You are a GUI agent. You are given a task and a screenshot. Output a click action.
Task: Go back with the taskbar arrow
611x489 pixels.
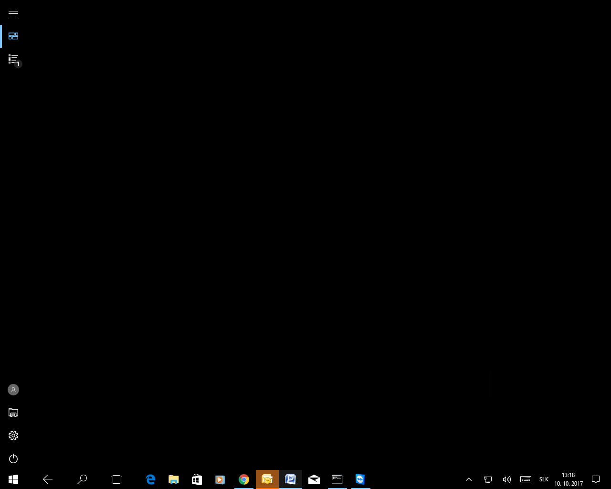(x=48, y=479)
